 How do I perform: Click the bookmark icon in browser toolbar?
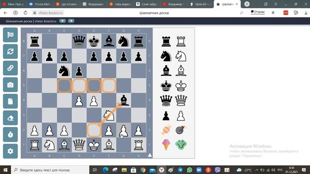[x=273, y=13]
